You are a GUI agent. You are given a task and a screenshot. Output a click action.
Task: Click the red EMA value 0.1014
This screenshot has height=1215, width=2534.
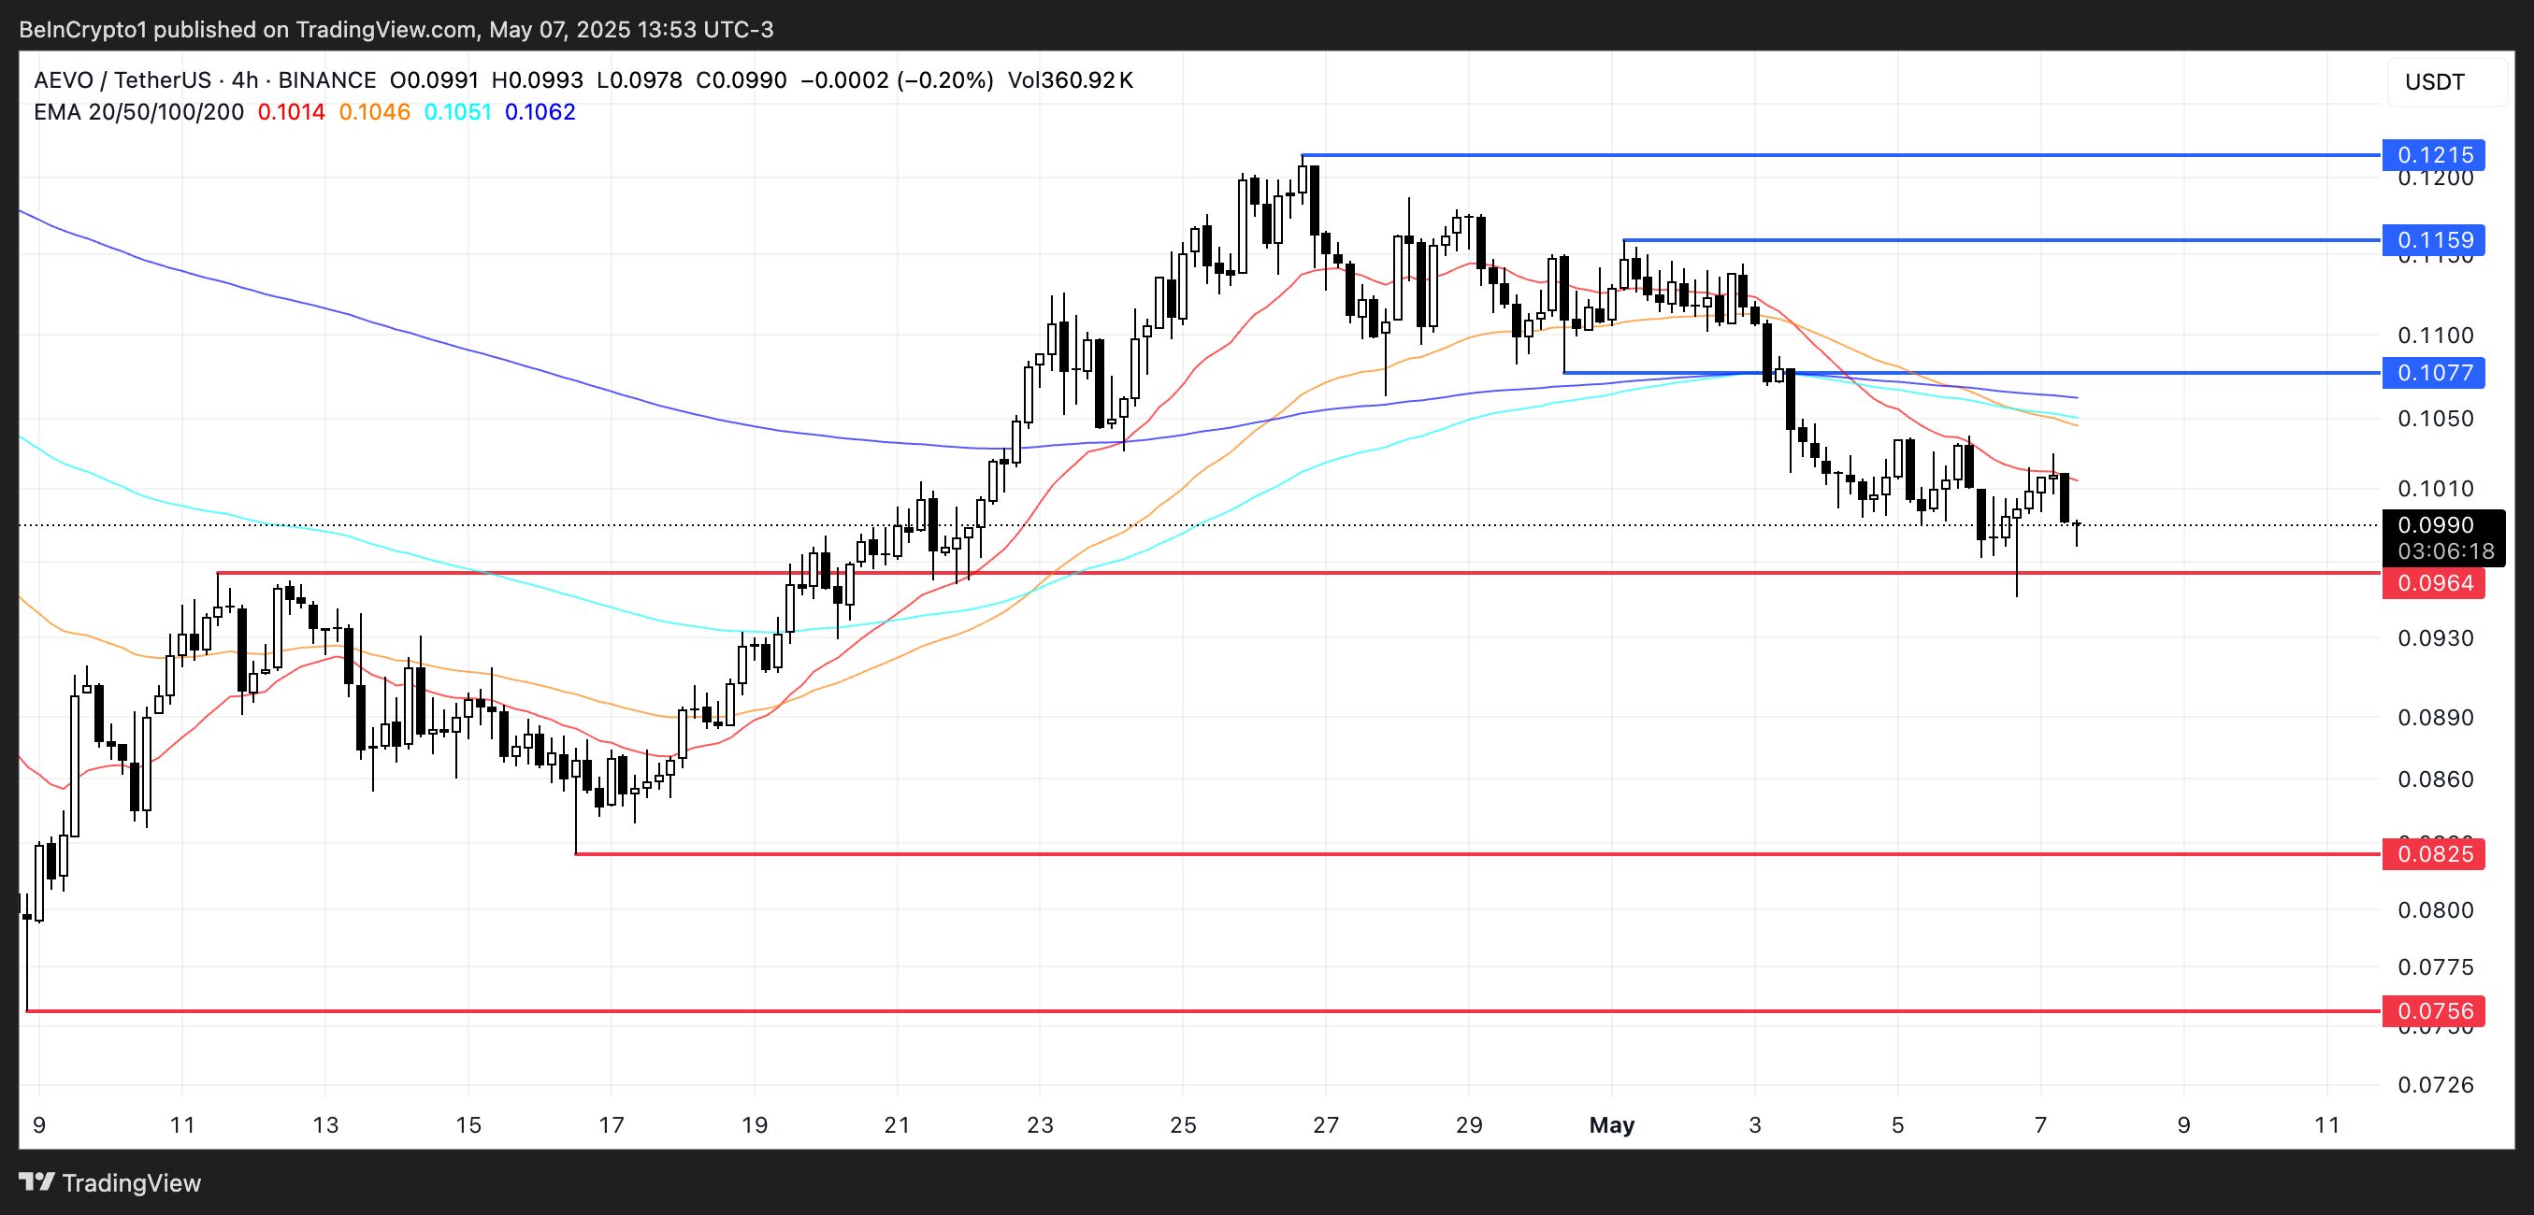tap(291, 112)
